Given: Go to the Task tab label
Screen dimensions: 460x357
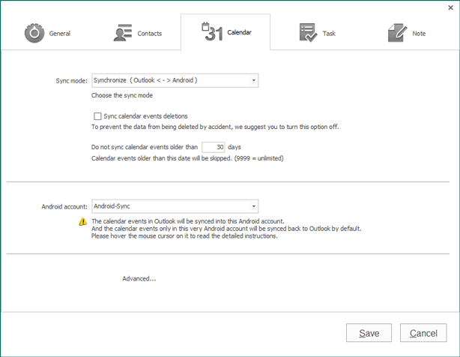Looking at the screenshot, I should point(330,34).
